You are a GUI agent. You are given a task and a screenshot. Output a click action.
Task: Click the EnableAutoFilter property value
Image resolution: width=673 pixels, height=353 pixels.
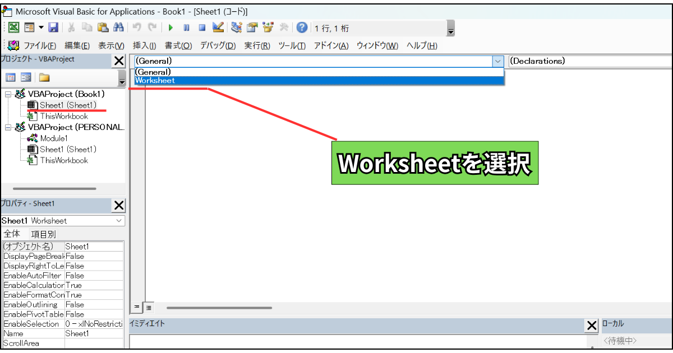(x=94, y=276)
